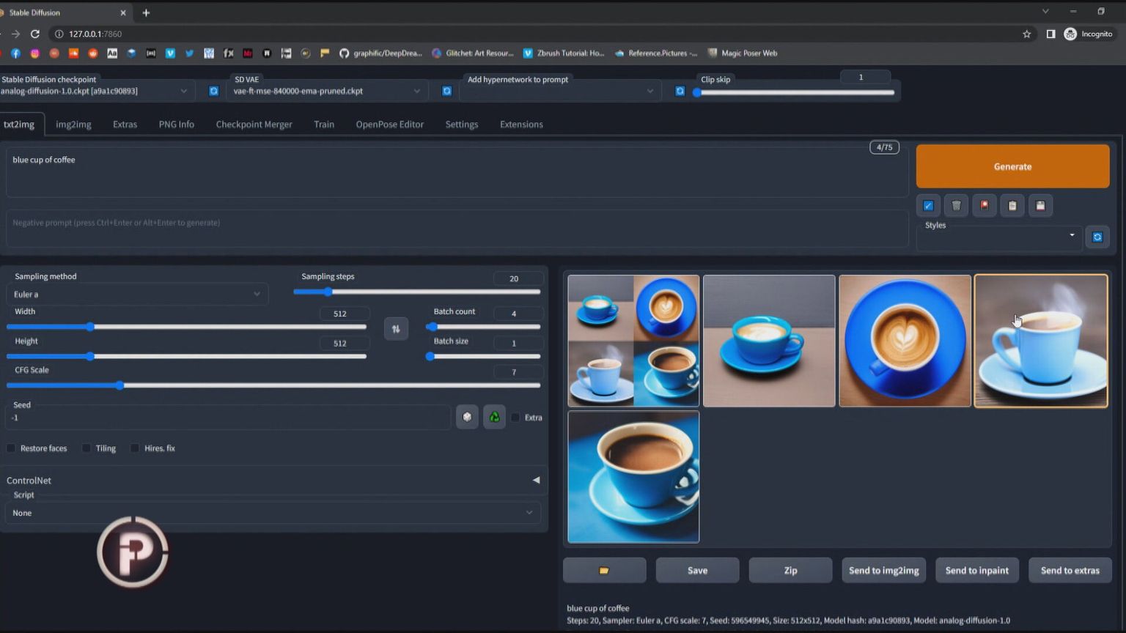
Task: Enable the Restore faces checkbox
Action: [x=11, y=448]
